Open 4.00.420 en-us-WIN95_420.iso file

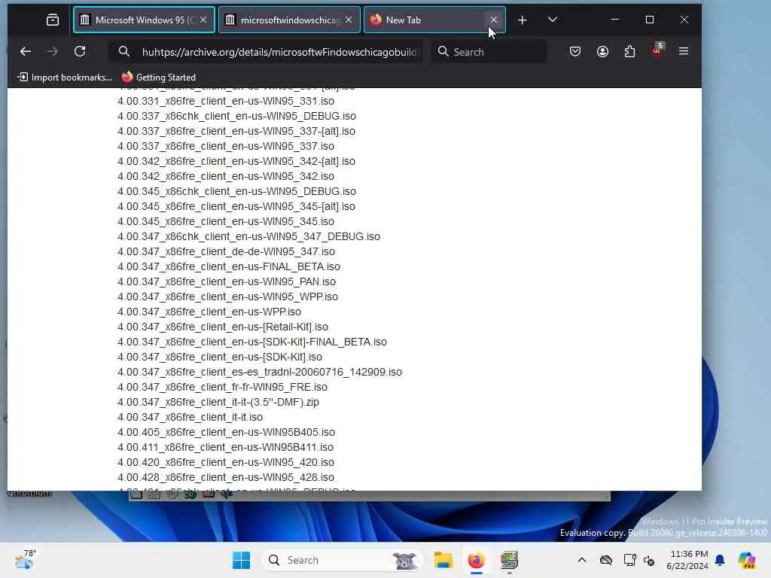pos(226,462)
